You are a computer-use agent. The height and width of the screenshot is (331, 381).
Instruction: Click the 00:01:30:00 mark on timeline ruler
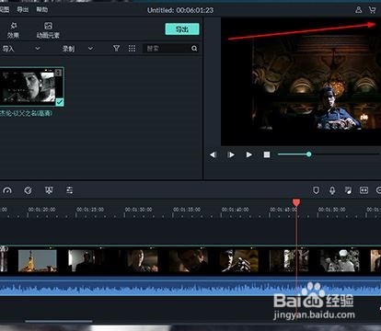pos(138,210)
